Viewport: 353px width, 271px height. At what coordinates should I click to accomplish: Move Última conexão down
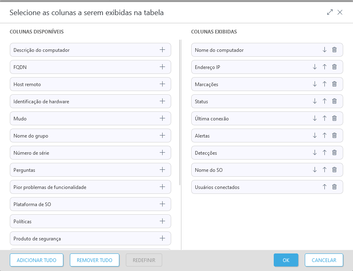(315, 118)
